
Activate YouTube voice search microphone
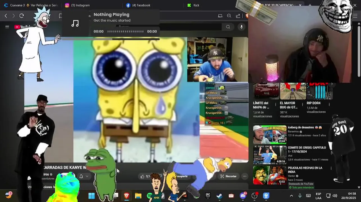click(x=242, y=27)
